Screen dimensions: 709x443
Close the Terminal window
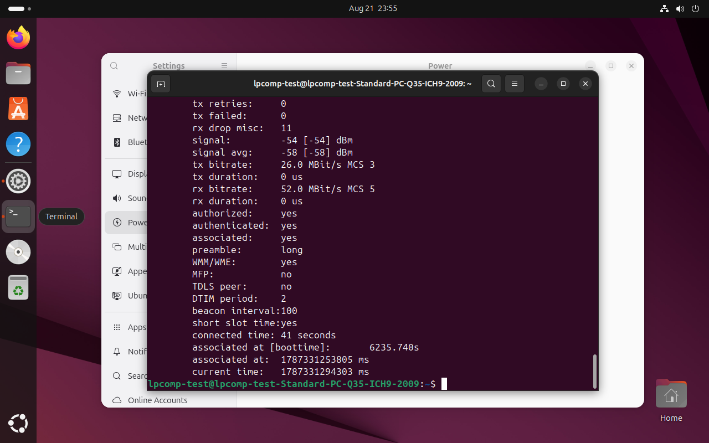point(585,84)
